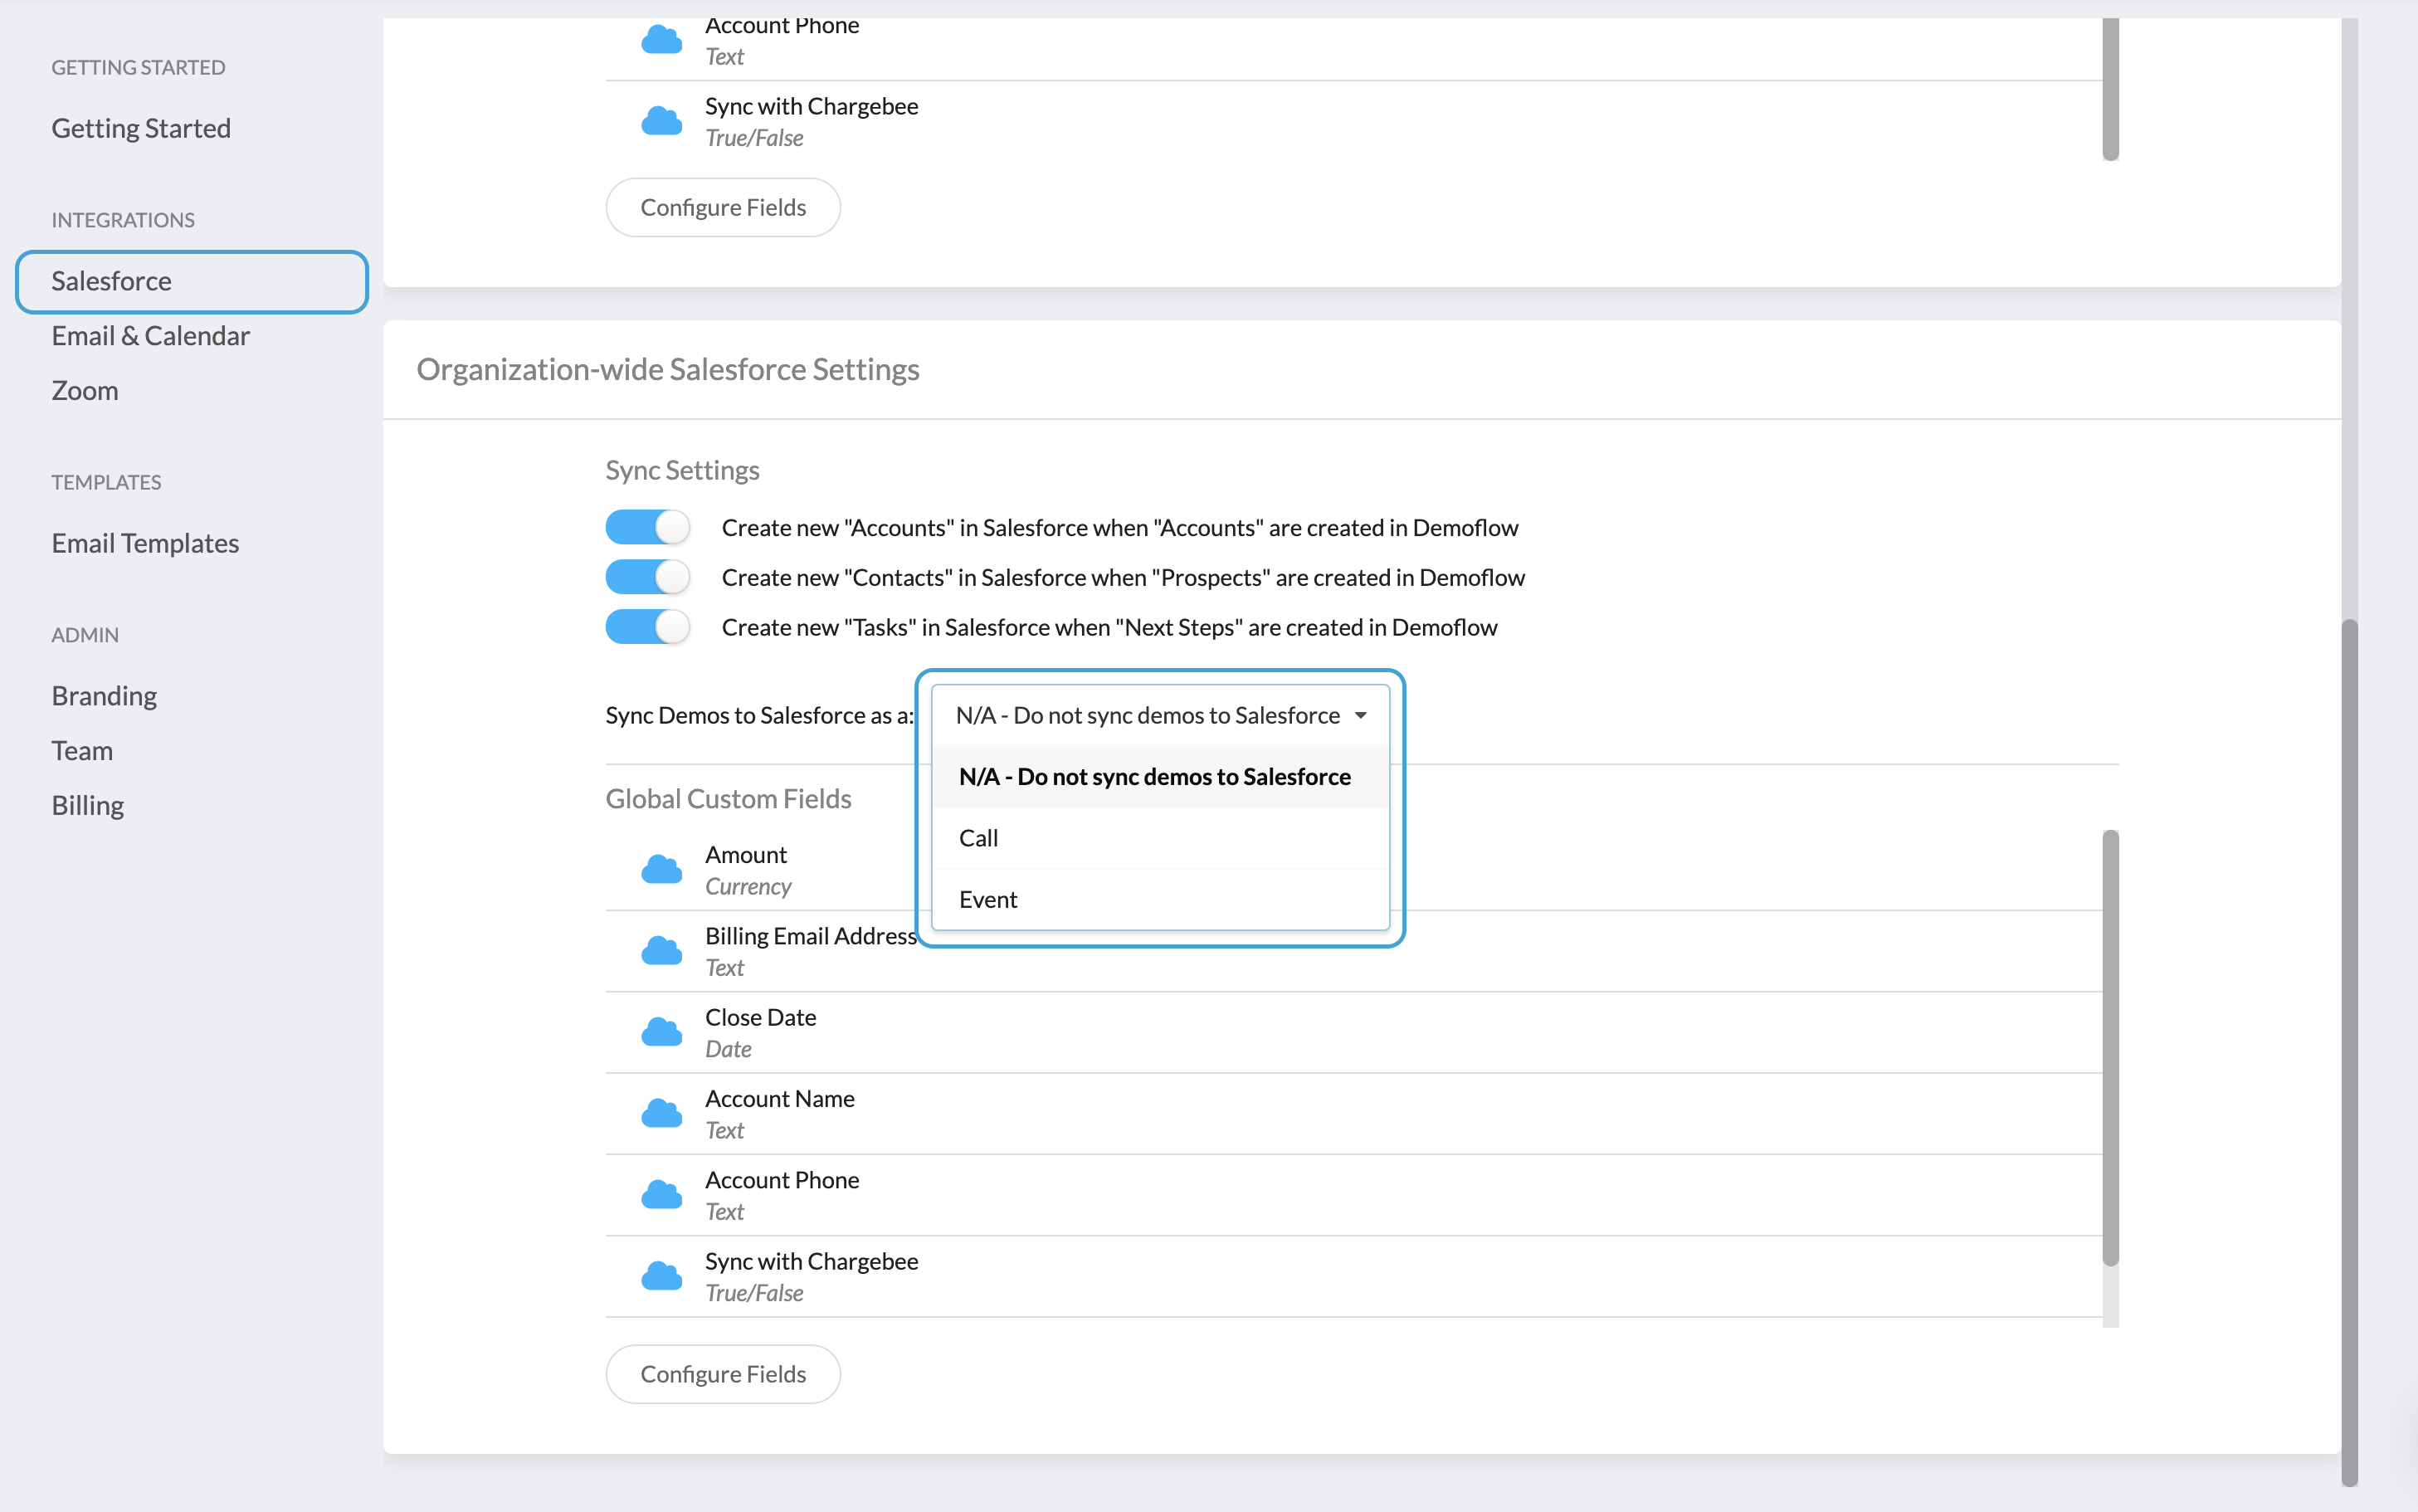Image resolution: width=2418 pixels, height=1512 pixels.
Task: Click the Global Custom Fields heading
Action: coord(729,799)
